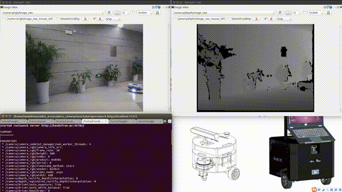Refresh topics in the depth image view
The width and height of the screenshot is (342, 192).
click(x=280, y=13)
